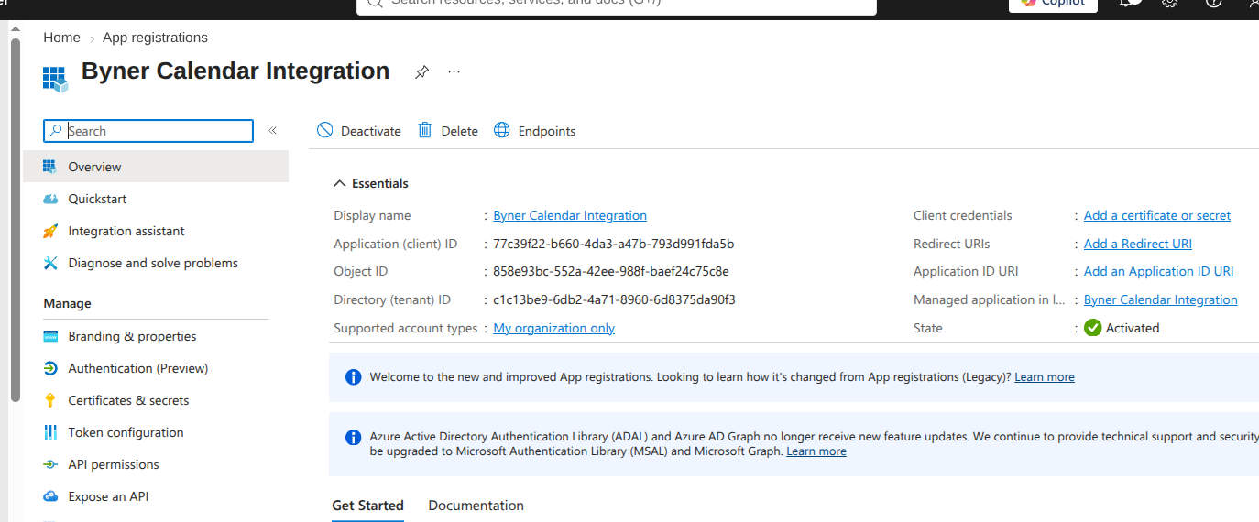Open Endpoints from the globe icon
Image resolution: width=1259 pixels, height=522 pixels.
[501, 130]
